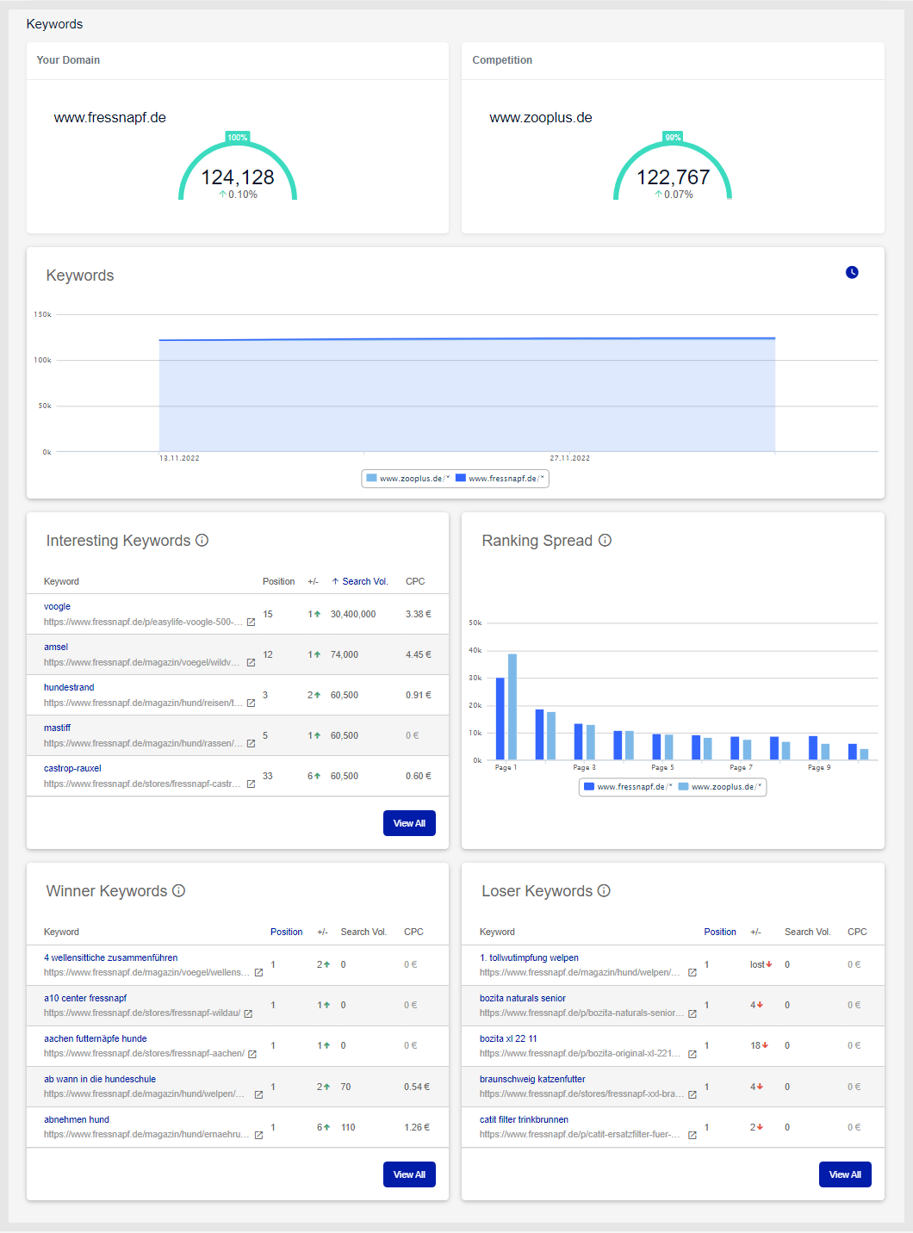Viewport: 913px width, 1233px height.
Task: Open the amsel keyword link
Action: point(56,647)
